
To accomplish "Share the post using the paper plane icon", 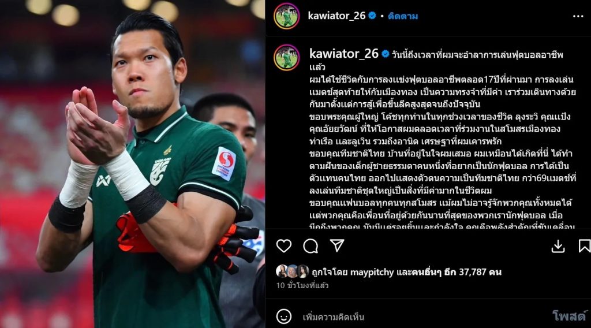I will tap(337, 245).
